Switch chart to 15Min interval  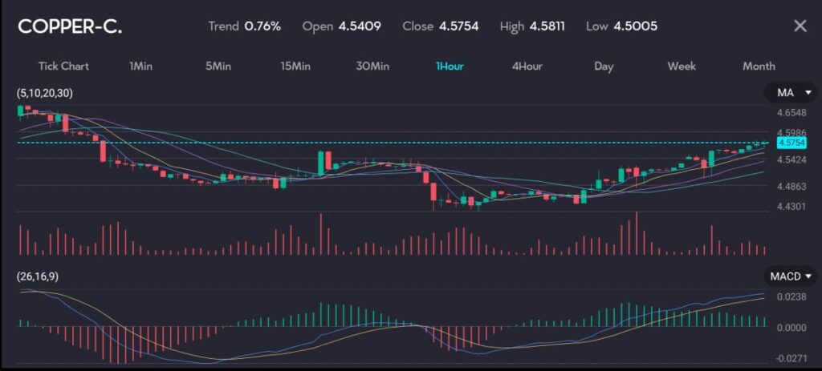(295, 66)
